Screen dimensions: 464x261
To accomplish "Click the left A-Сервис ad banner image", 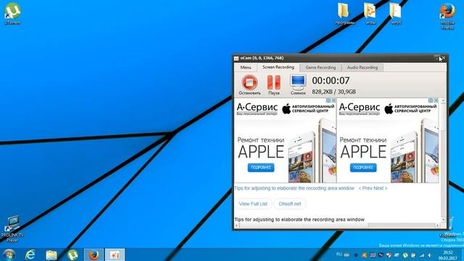I will tap(285, 140).
